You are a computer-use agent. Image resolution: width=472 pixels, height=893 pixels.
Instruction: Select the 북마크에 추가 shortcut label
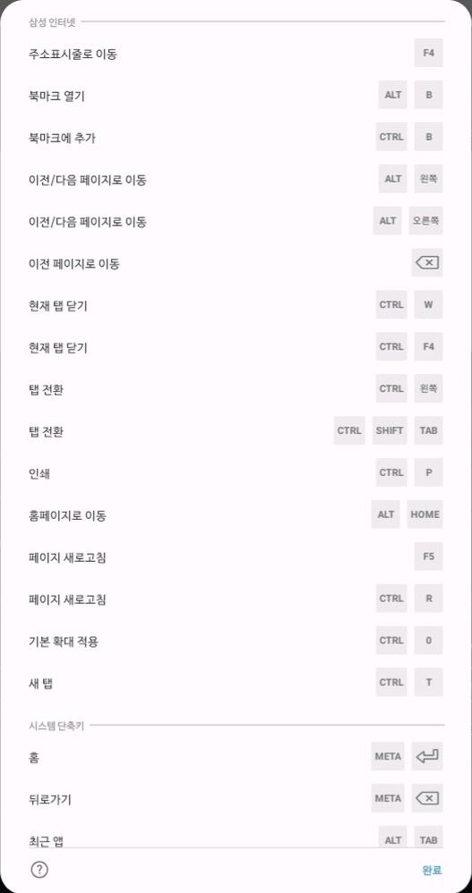(x=57, y=137)
